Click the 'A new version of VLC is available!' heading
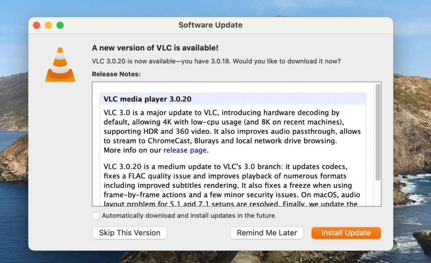Viewport: 431px width, 263px height. tap(155, 48)
